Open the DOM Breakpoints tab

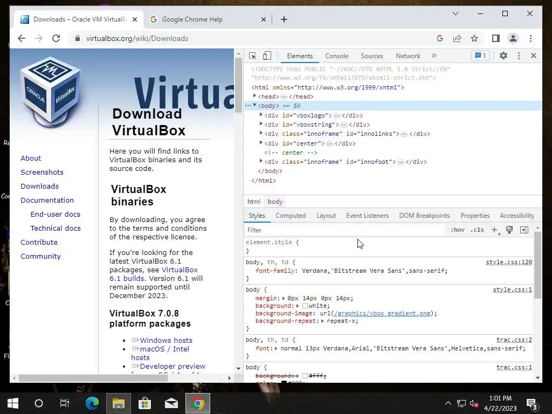(x=424, y=216)
